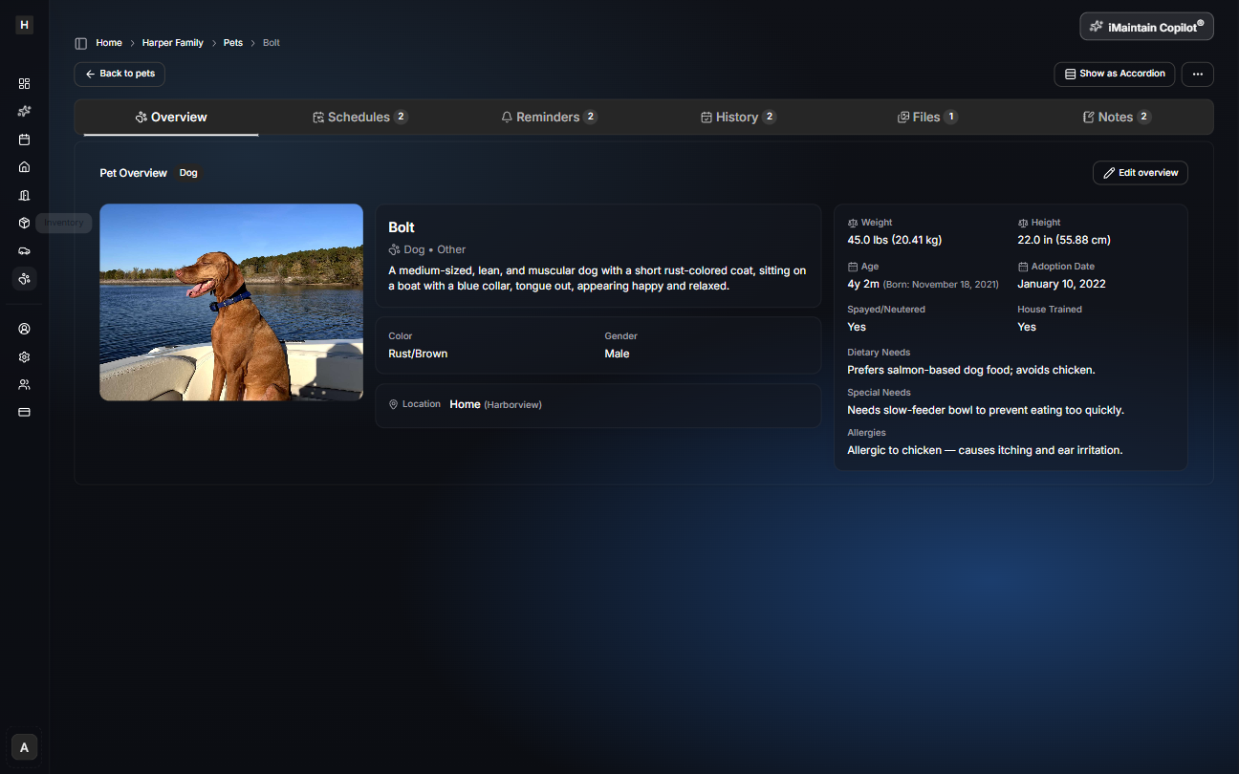1239x774 pixels.
Task: Open the vehicles car icon in sidebar
Action: point(25,250)
